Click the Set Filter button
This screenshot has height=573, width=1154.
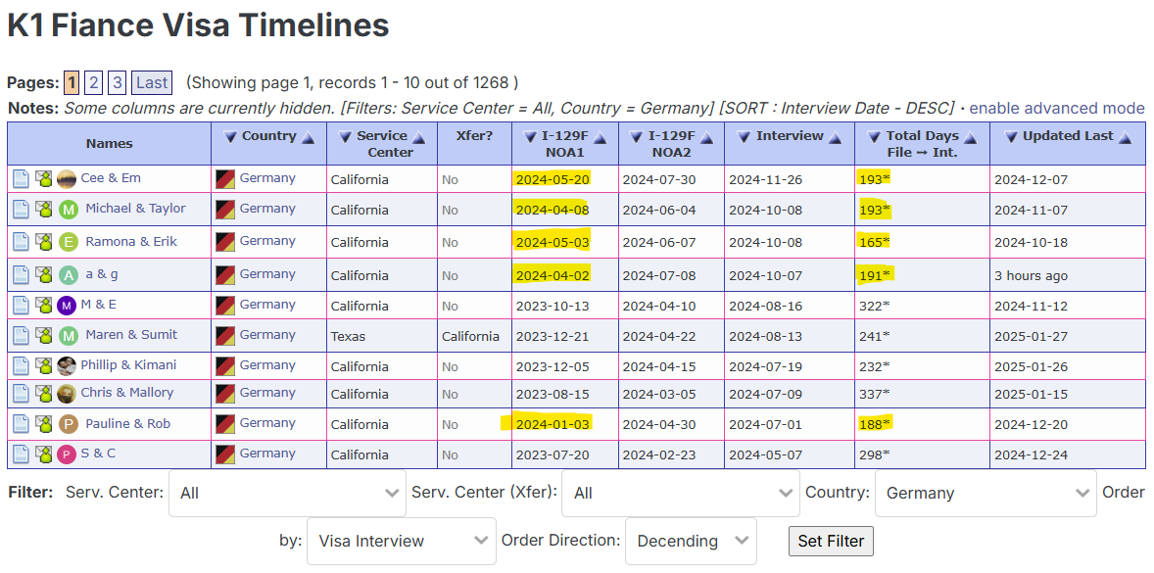[831, 542]
